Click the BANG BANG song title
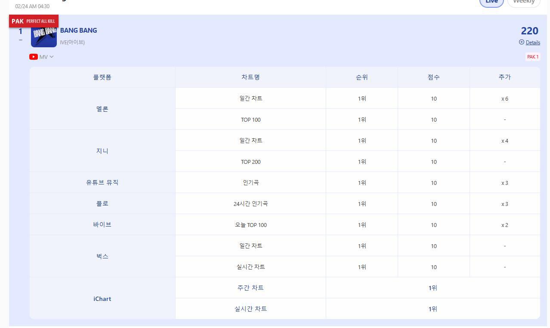Image resolution: width=550 pixels, height=328 pixels. pos(78,31)
